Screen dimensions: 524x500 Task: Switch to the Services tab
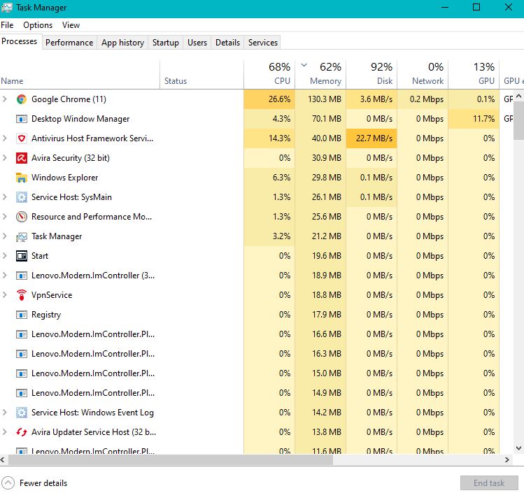pyautogui.click(x=262, y=43)
